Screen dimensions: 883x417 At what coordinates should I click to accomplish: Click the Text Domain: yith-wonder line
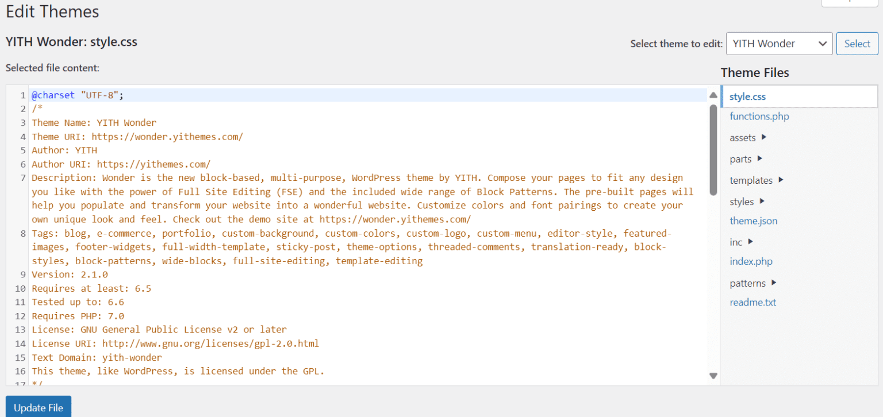pos(97,357)
